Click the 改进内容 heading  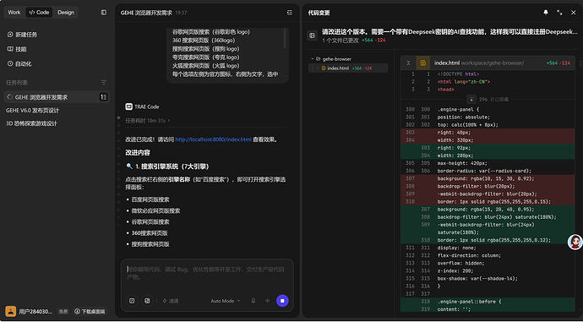point(138,152)
